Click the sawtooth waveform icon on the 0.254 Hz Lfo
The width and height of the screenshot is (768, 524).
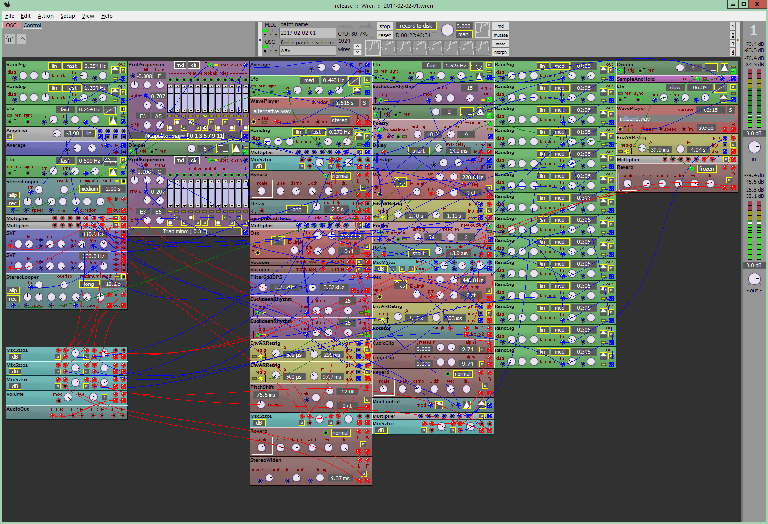[110, 109]
